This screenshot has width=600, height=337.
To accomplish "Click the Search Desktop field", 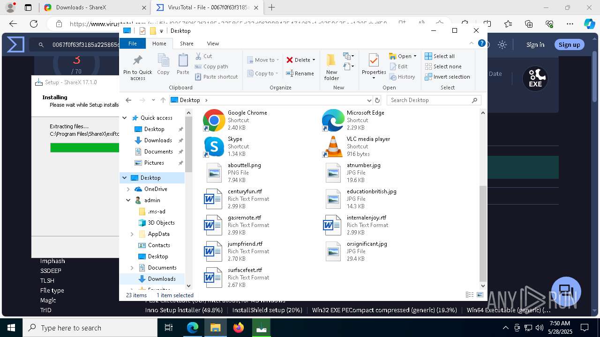I will pos(434,100).
